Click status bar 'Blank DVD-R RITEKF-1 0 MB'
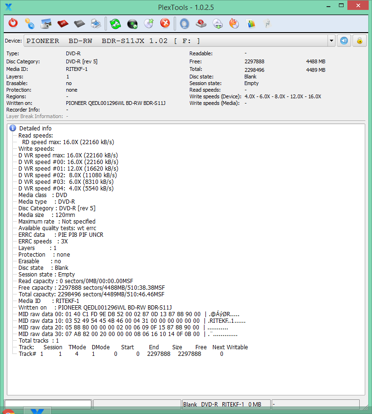 pos(226,404)
